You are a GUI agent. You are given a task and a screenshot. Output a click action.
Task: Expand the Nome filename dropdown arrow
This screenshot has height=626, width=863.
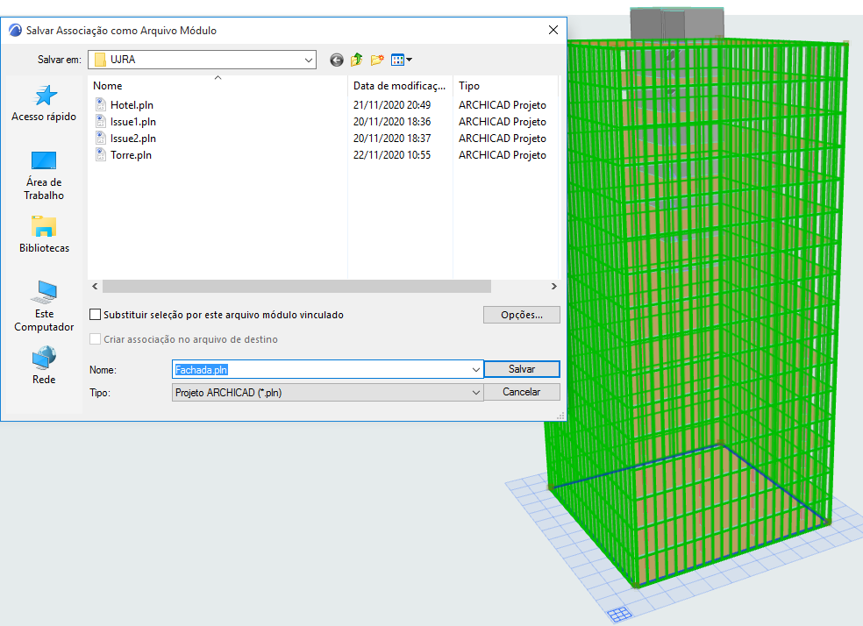coord(476,370)
